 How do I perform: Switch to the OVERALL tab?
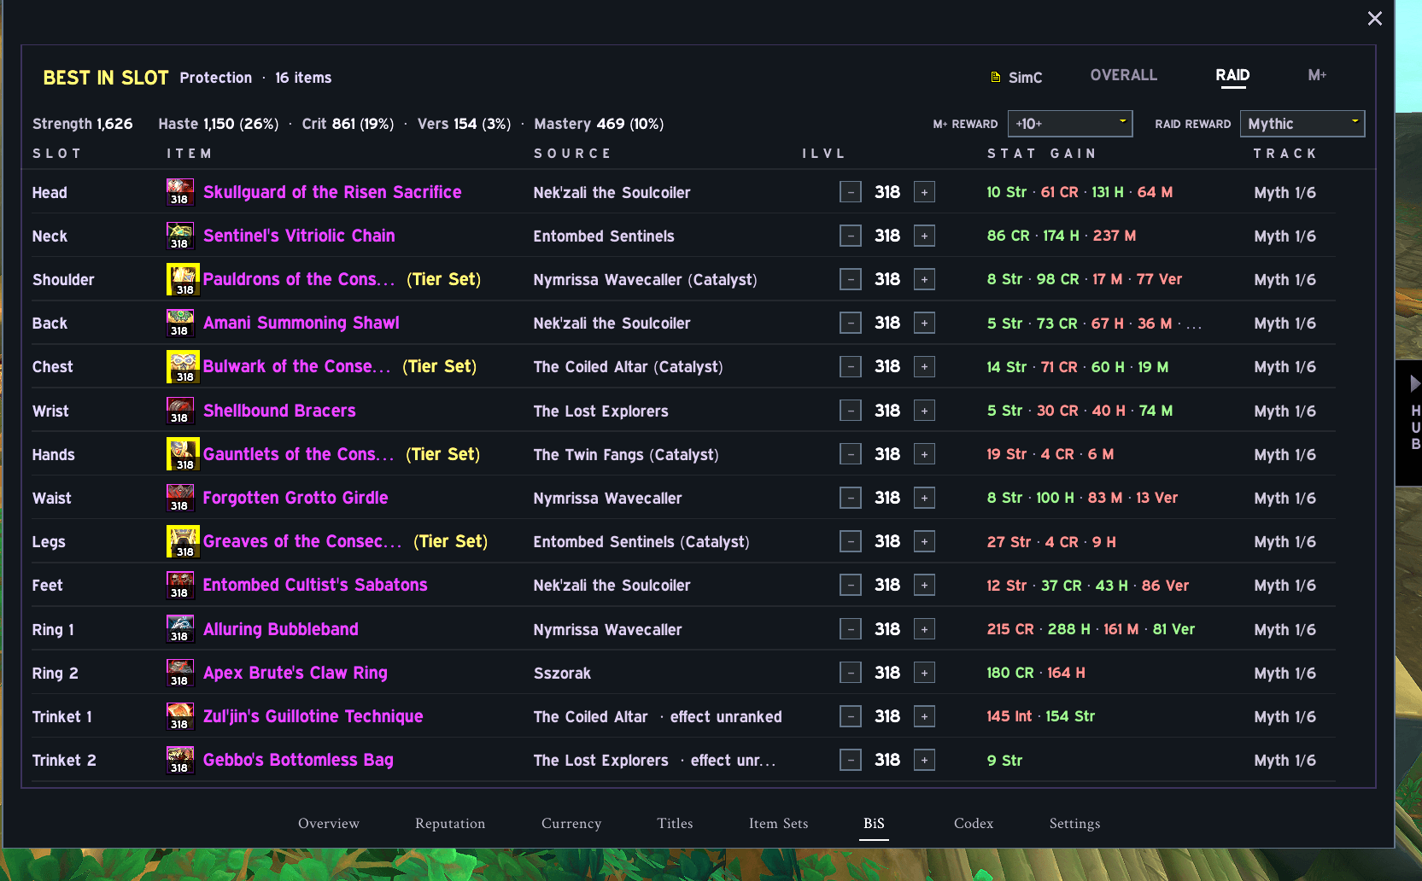point(1124,75)
